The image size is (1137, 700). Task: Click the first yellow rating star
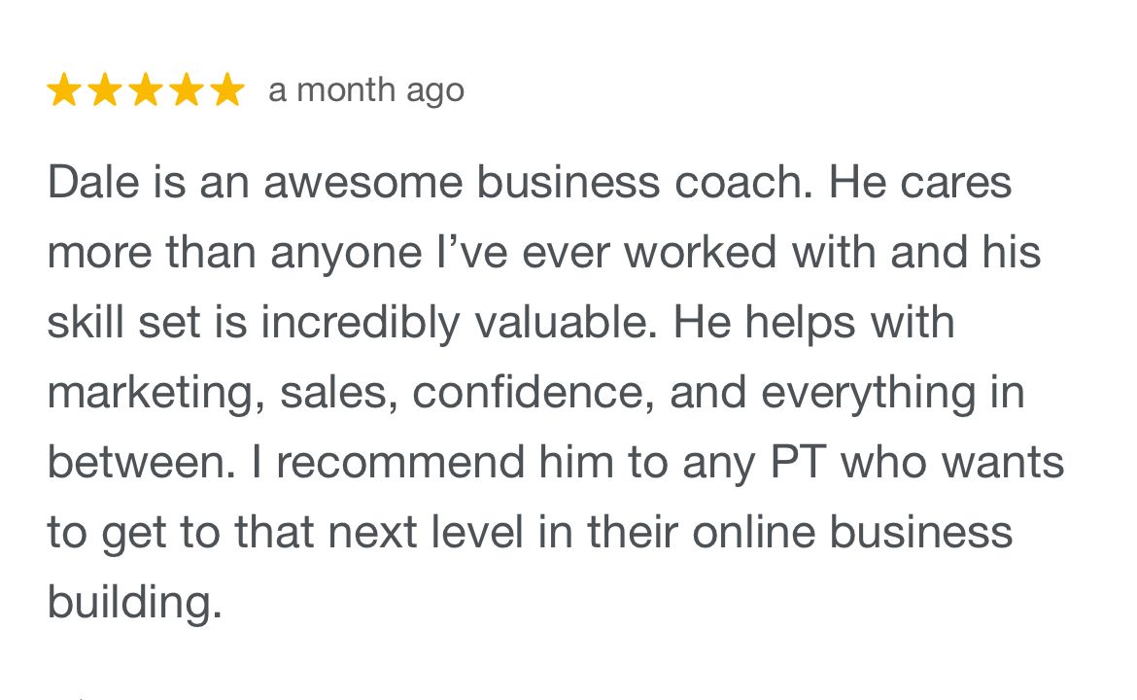[64, 90]
